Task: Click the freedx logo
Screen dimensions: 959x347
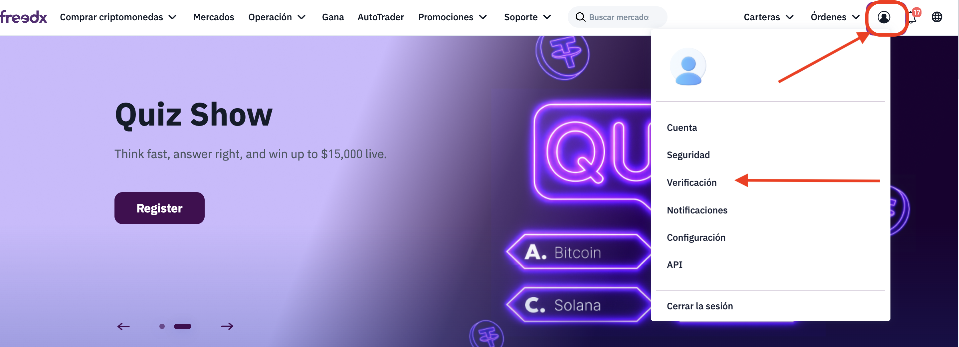Action: (x=24, y=17)
